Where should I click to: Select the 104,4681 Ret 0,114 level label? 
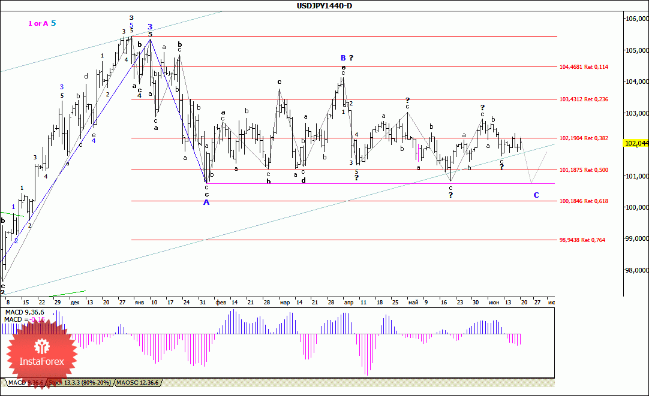584,67
